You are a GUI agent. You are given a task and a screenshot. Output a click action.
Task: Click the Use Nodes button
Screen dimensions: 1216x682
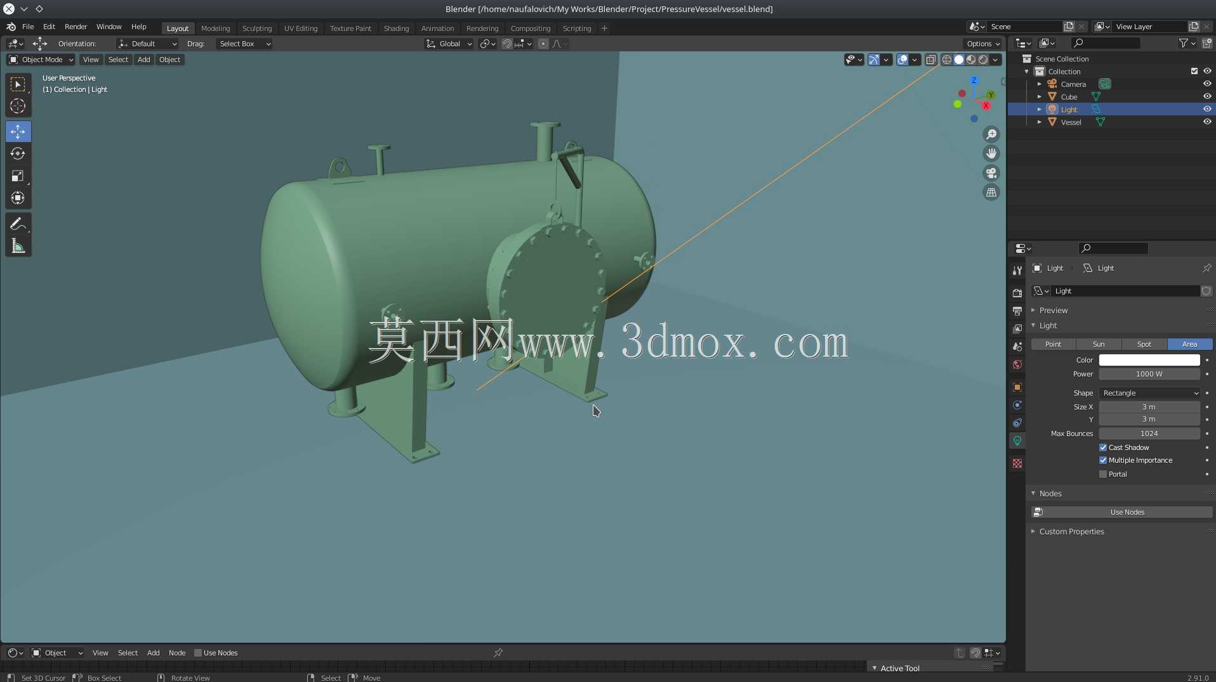click(1121, 512)
